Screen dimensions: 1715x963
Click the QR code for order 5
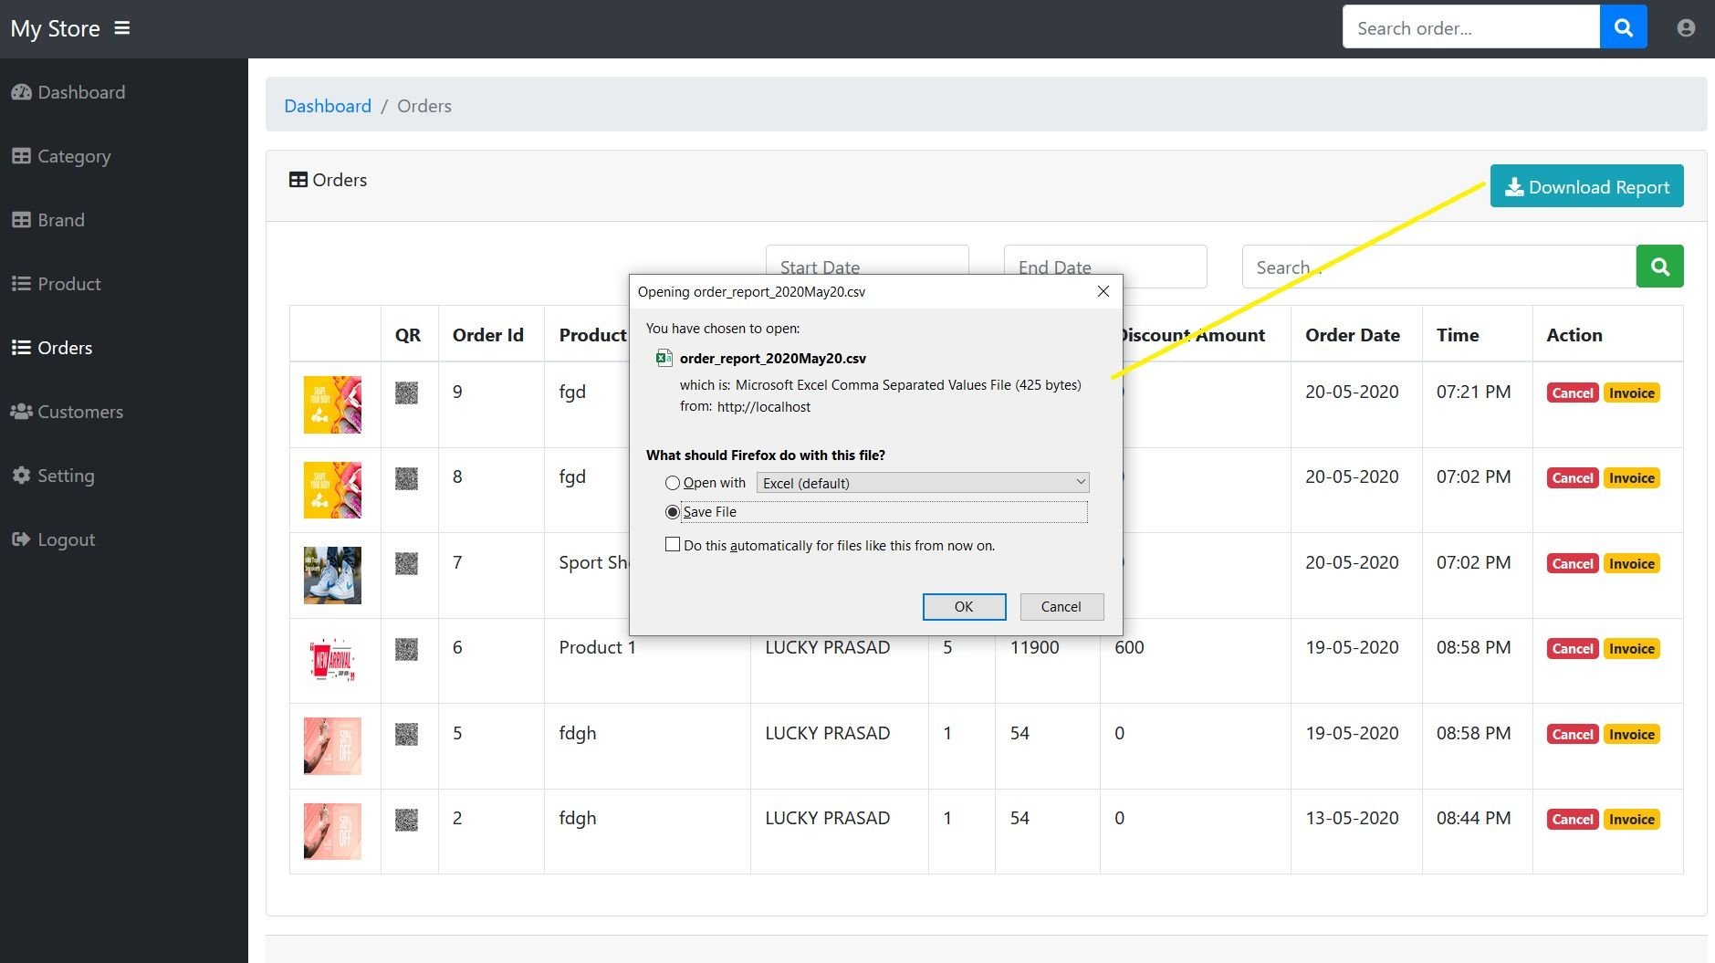pyautogui.click(x=406, y=734)
